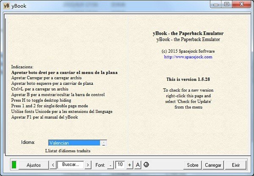Click '(c) 2015 Spacejock Software' text
254x176 pixels.
click(188, 51)
